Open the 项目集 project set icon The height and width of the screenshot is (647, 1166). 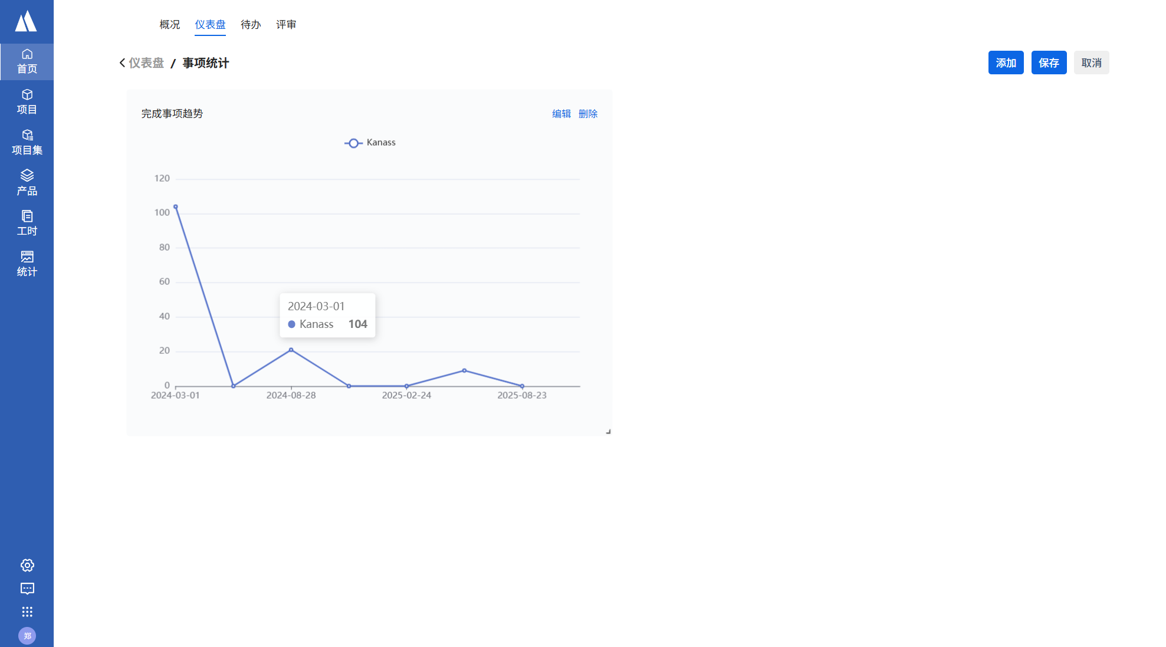27,142
